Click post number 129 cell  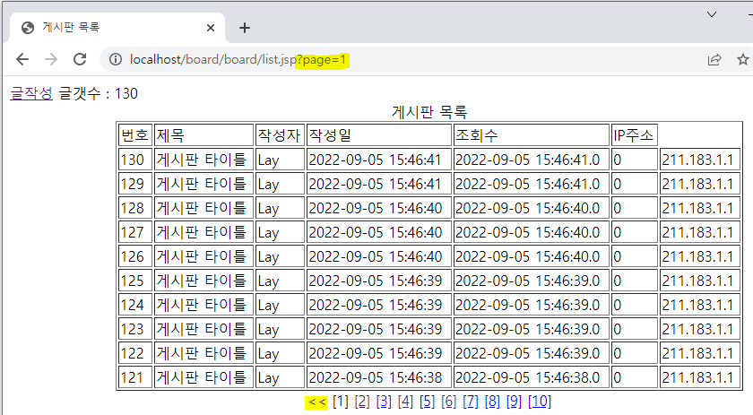[135, 184]
